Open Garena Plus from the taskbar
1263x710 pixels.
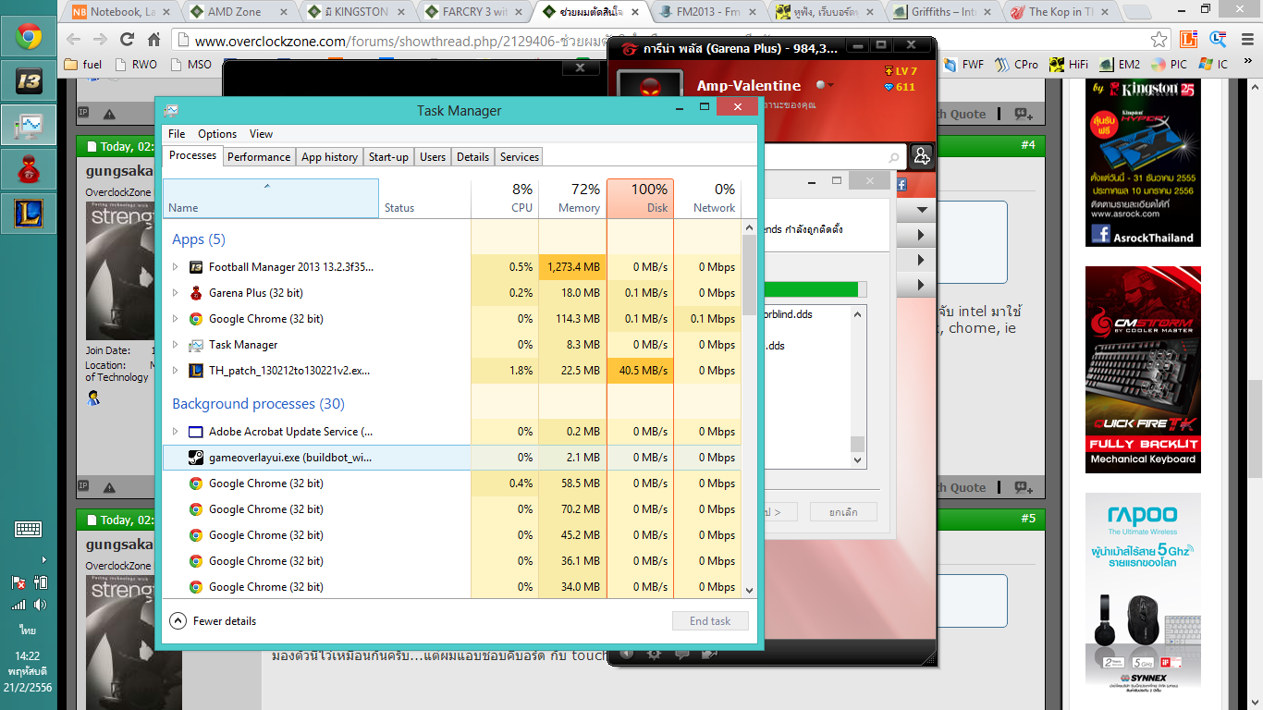point(29,169)
